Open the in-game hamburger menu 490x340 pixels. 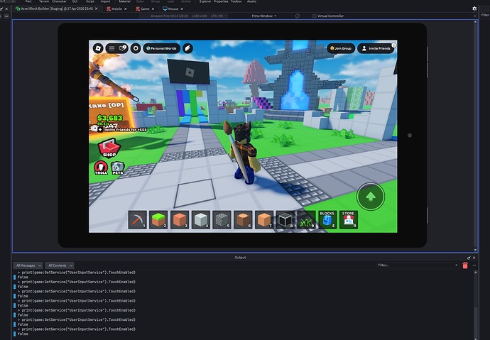pos(111,48)
